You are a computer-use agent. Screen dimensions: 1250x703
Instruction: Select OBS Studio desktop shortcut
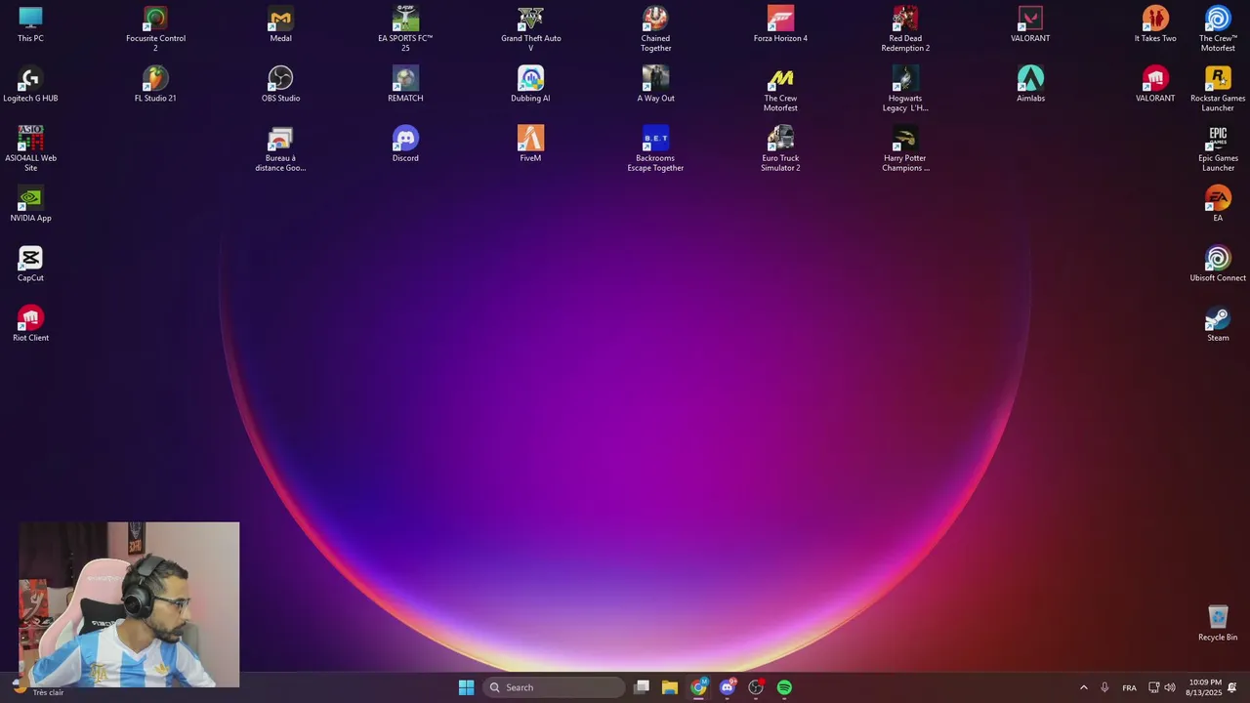click(x=280, y=84)
